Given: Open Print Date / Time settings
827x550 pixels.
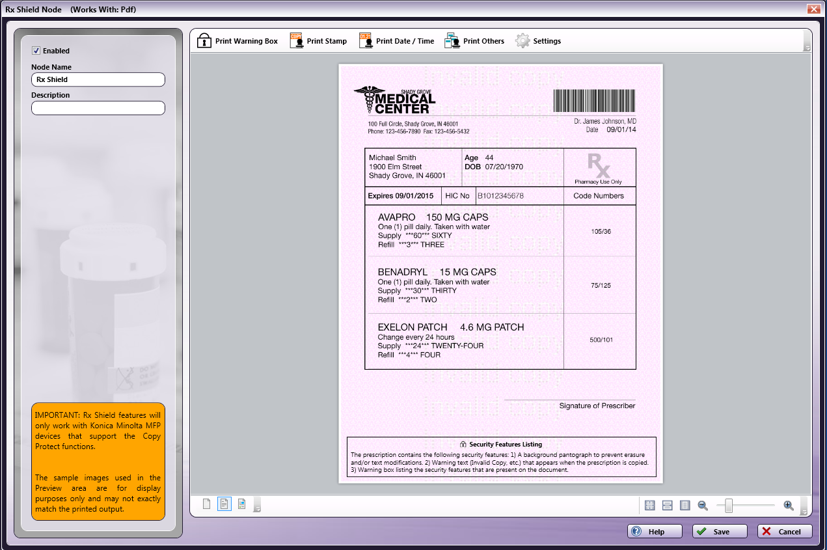Looking at the screenshot, I should tap(396, 41).
